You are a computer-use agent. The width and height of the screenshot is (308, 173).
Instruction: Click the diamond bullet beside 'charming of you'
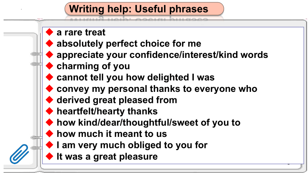coord(49,66)
